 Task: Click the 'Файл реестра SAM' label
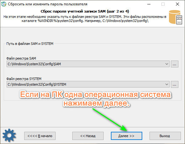coord(21,58)
